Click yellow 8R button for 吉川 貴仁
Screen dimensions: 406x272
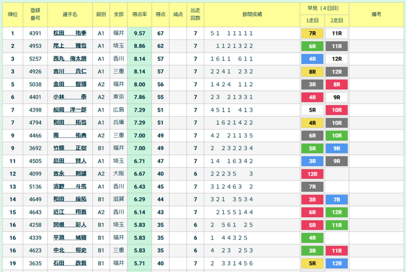click(x=312, y=72)
